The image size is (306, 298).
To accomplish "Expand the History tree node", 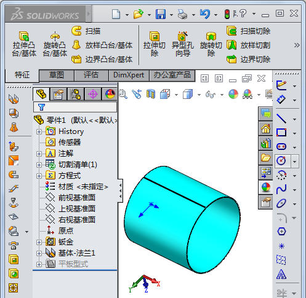I will (x=39, y=131).
